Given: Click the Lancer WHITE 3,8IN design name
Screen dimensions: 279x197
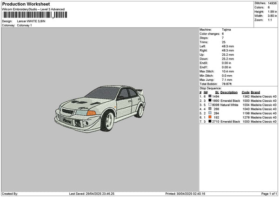Looking at the screenshot, I should [x=31, y=21].
